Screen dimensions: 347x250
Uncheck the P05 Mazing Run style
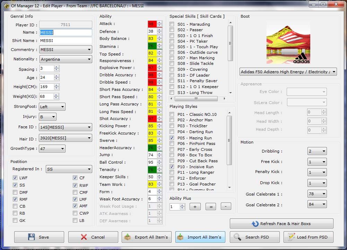click(x=172, y=138)
